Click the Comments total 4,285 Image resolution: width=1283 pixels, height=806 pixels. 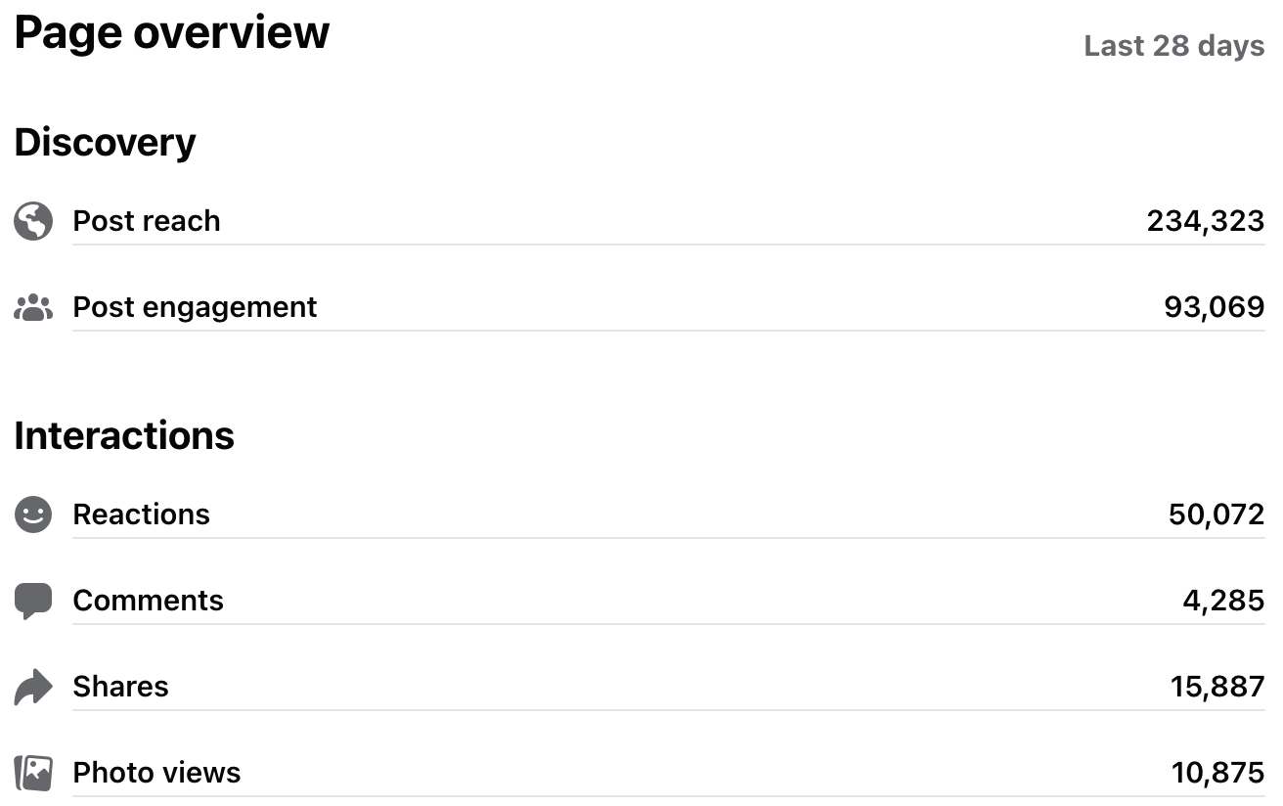[1223, 601]
